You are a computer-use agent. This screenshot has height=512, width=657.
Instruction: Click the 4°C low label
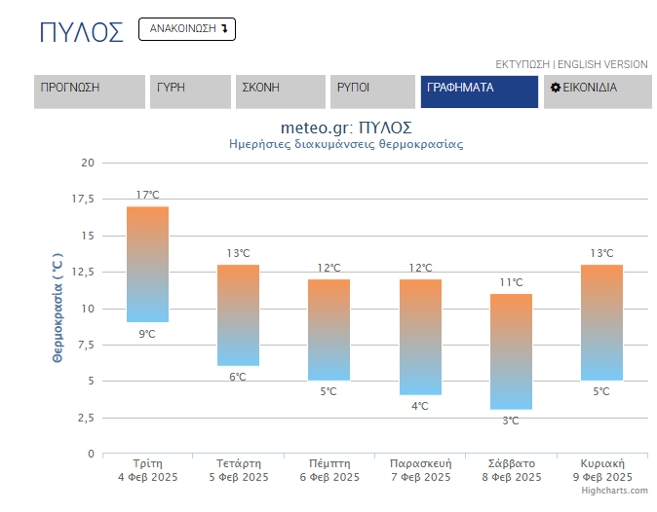coord(420,406)
